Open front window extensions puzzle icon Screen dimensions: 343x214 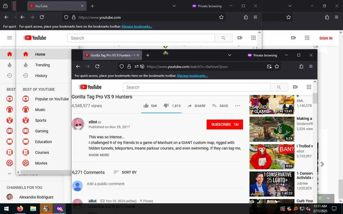[x=301, y=66]
